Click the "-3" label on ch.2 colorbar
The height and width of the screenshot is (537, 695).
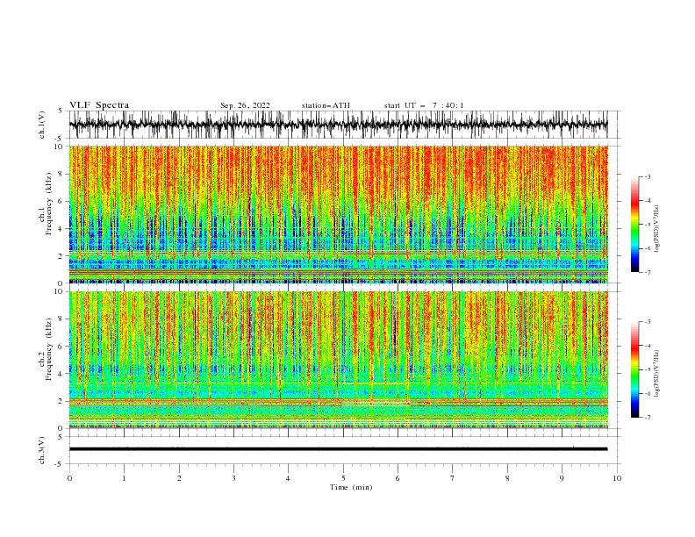pyautogui.click(x=648, y=322)
